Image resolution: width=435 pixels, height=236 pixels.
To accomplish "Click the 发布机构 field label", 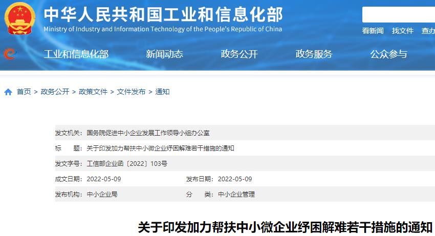I will 69,195.
